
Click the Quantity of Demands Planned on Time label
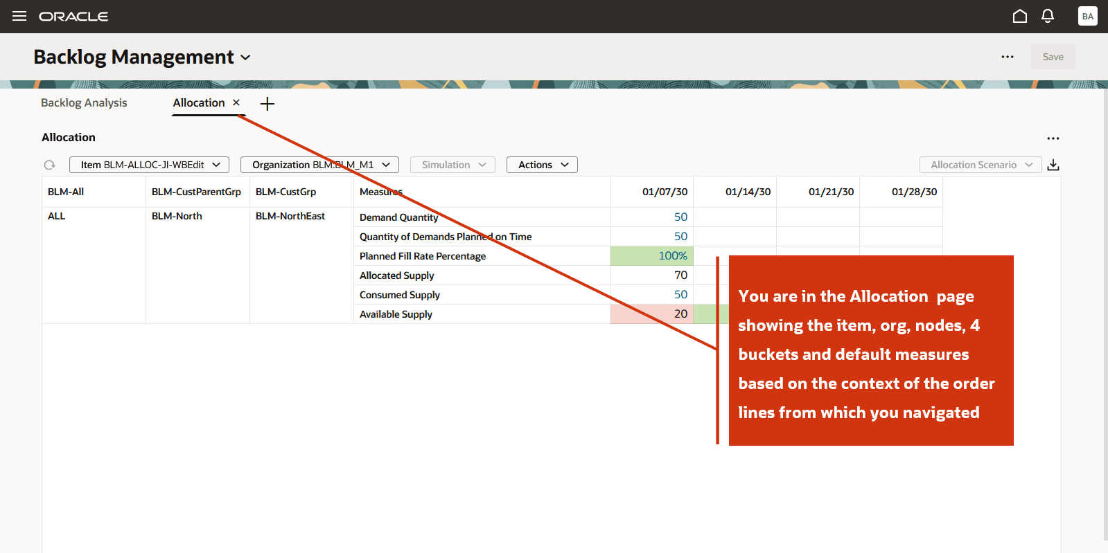(x=446, y=237)
